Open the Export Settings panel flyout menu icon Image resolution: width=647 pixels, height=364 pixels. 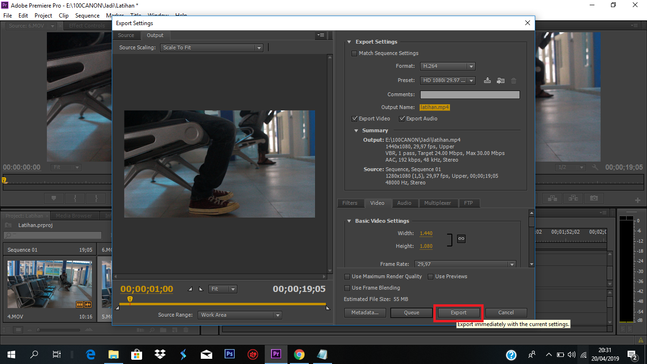coord(321,35)
